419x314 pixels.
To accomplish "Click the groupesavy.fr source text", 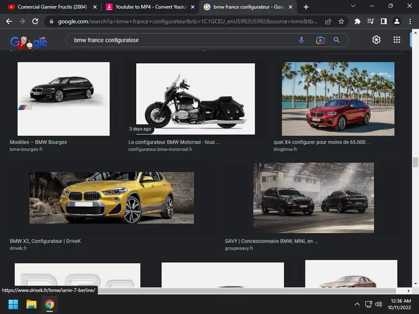I will pyautogui.click(x=239, y=248).
